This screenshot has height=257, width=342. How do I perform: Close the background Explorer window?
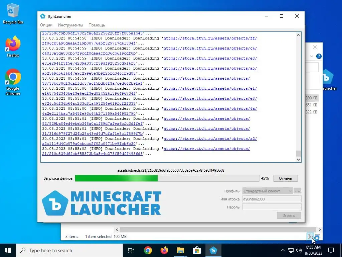(315, 47)
